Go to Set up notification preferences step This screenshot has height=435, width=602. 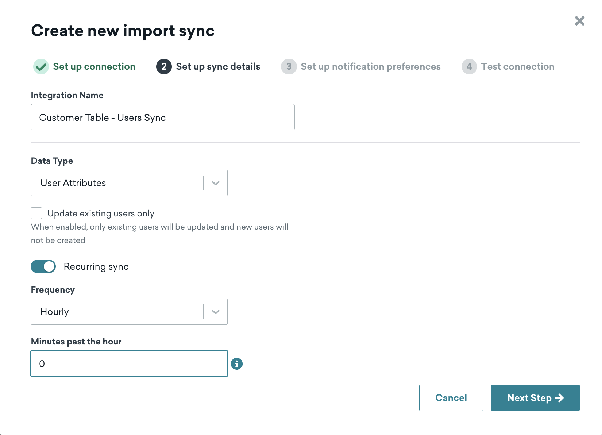370,66
